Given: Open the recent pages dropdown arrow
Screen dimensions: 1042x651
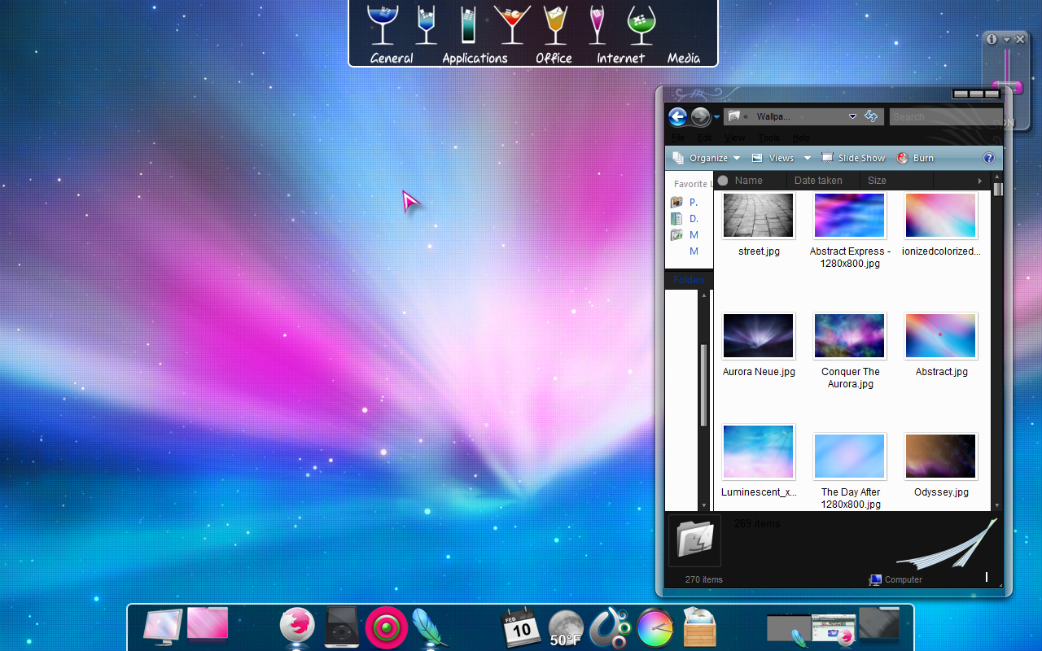Looking at the screenshot, I should click(717, 117).
